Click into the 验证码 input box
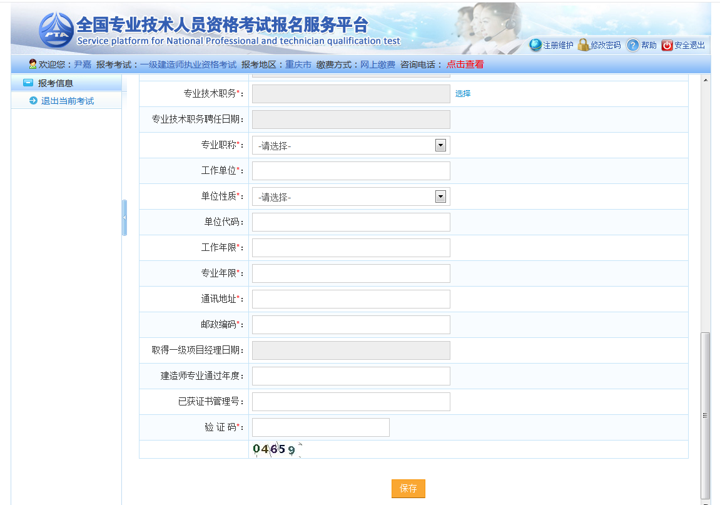The width and height of the screenshot is (720, 505). click(320, 427)
